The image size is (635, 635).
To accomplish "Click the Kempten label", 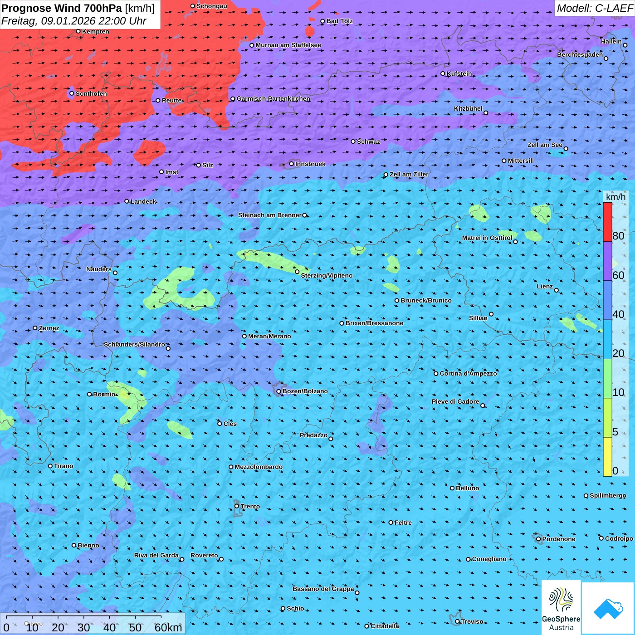I will click(x=96, y=31).
